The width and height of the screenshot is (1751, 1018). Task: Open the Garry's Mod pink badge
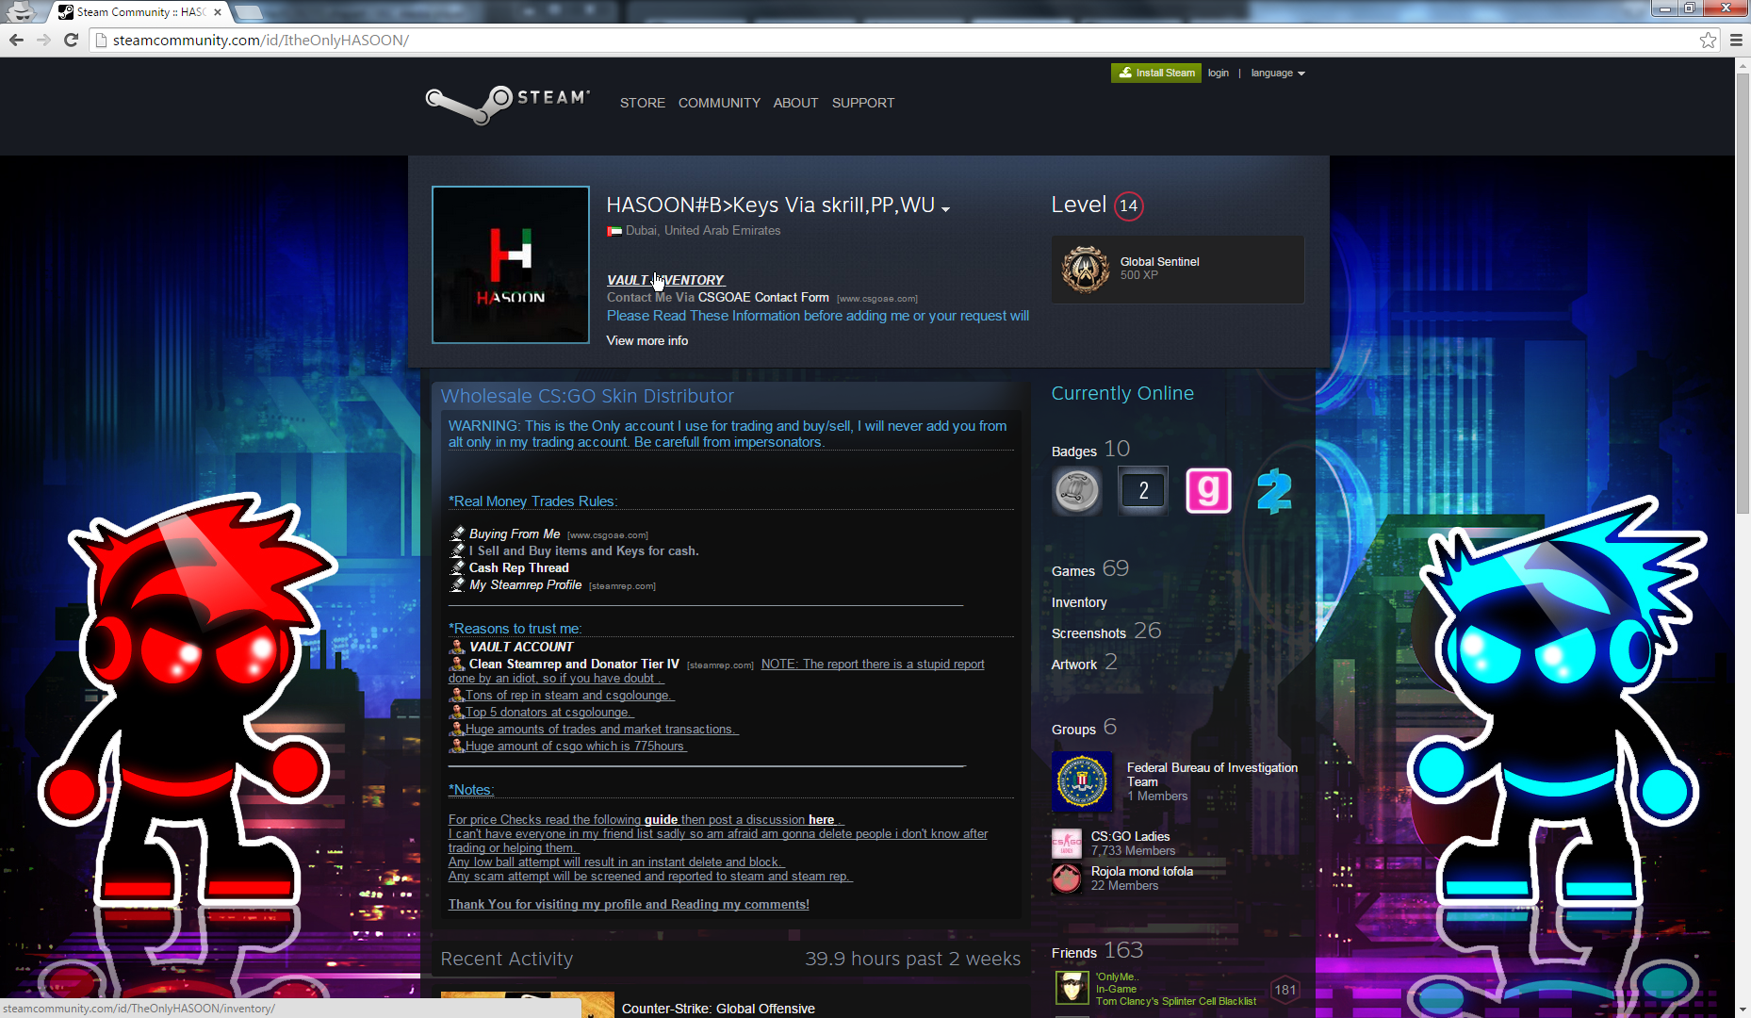click(x=1208, y=491)
